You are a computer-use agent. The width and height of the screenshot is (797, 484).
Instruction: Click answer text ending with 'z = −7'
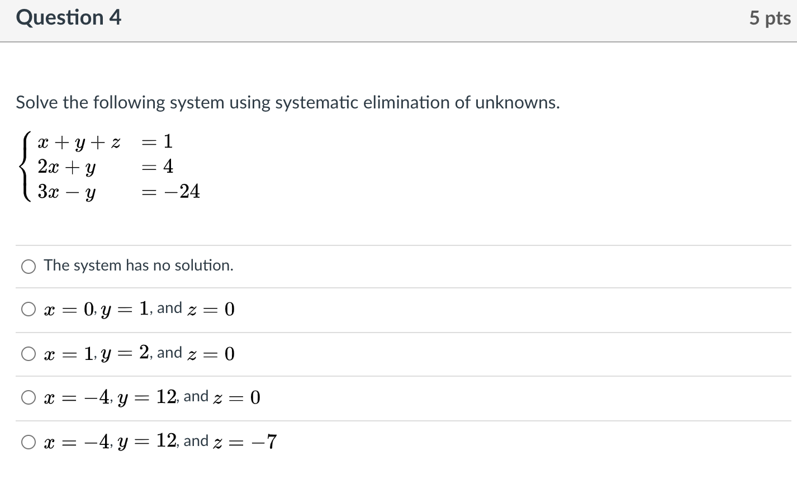[160, 442]
